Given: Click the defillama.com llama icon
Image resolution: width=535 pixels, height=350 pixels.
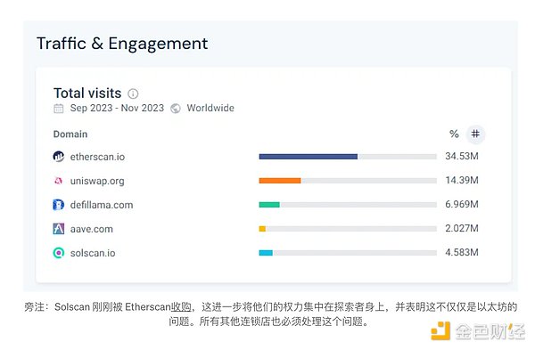Looking at the screenshot, I should (x=59, y=205).
